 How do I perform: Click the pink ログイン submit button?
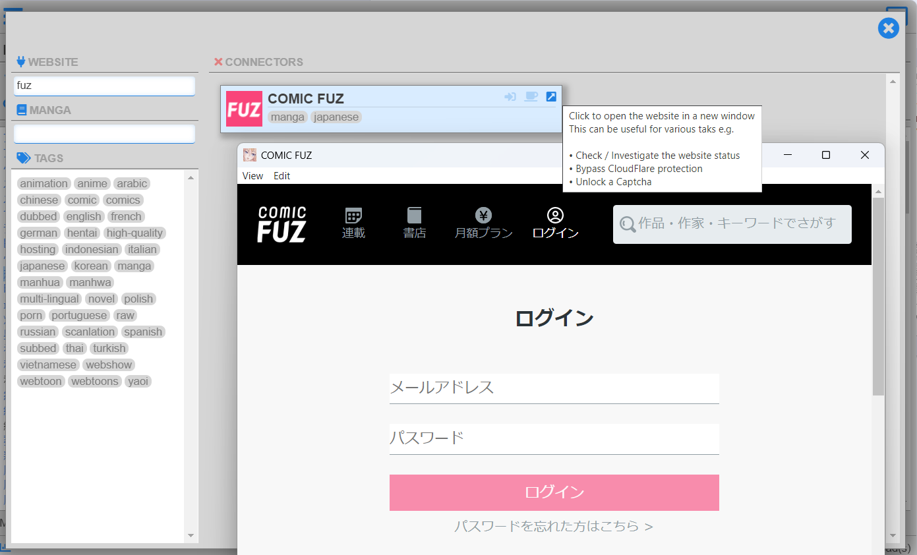[x=554, y=492]
